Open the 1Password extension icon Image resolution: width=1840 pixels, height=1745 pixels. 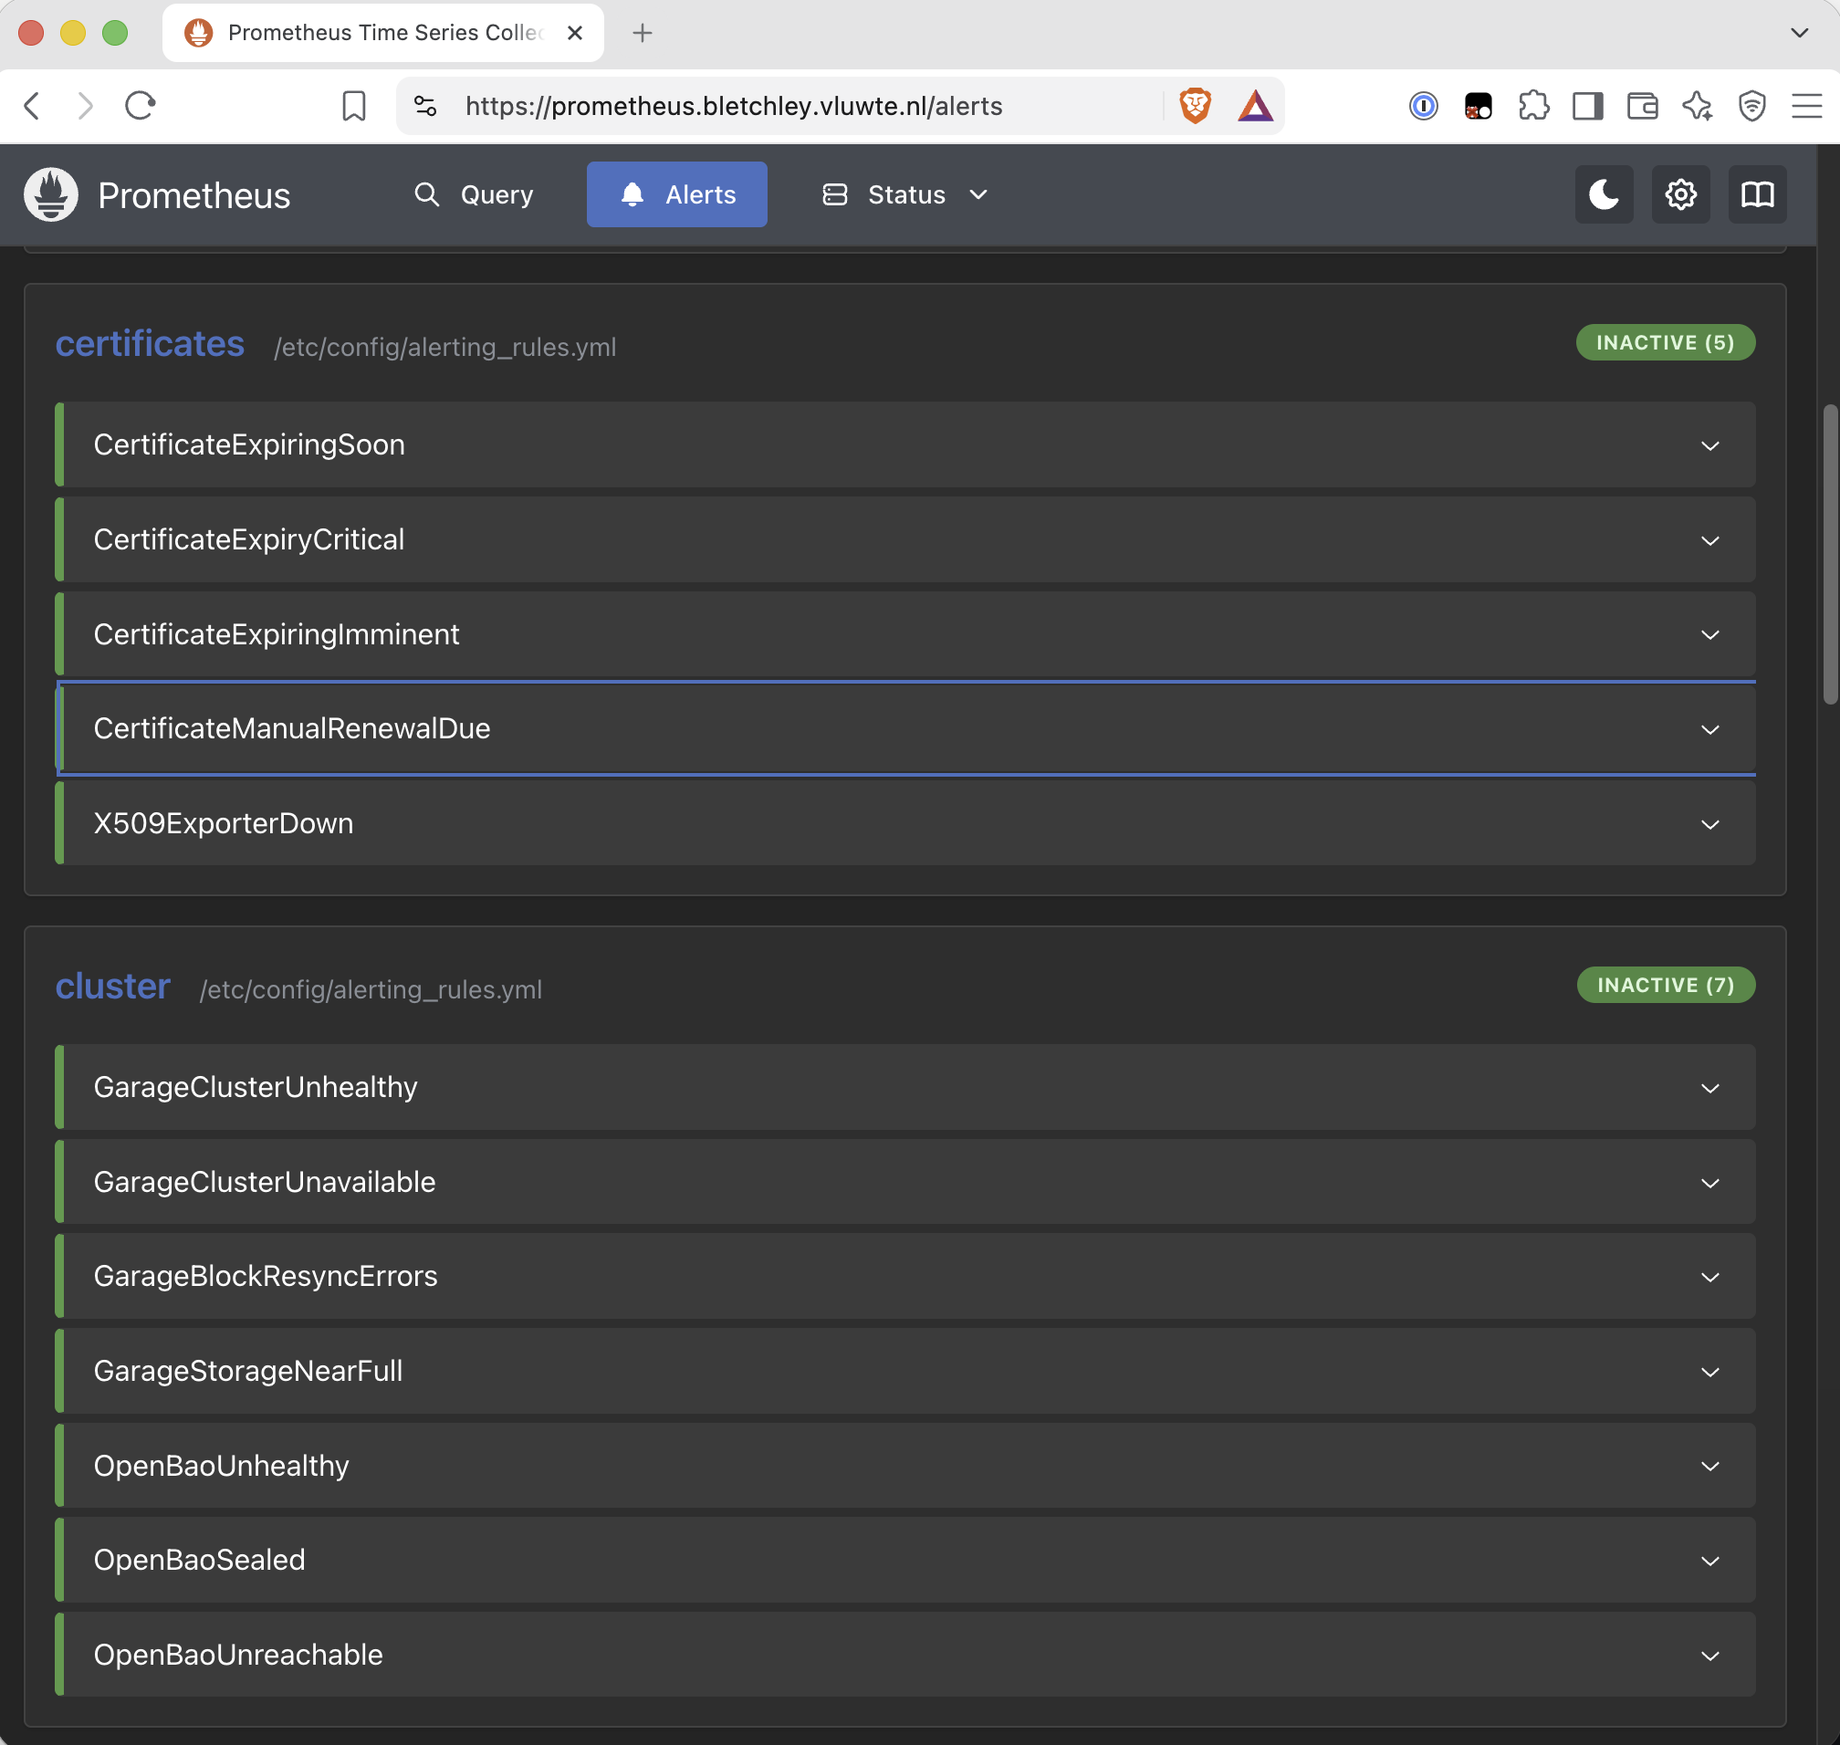[1423, 106]
